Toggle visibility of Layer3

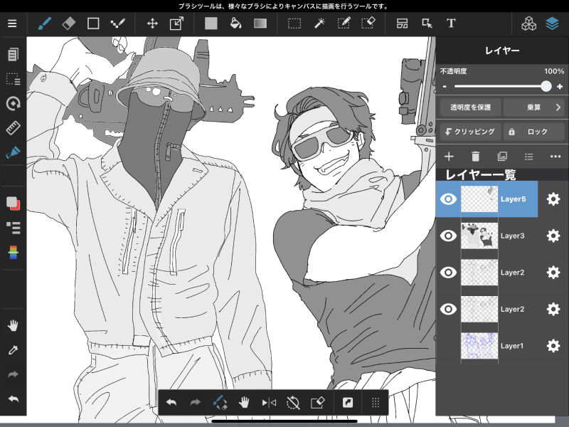pyautogui.click(x=448, y=236)
